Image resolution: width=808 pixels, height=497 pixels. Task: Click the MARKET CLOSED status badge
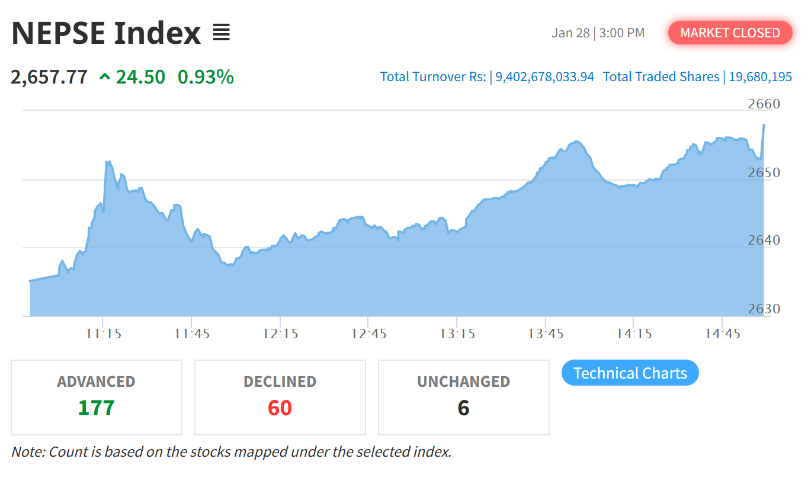(730, 33)
